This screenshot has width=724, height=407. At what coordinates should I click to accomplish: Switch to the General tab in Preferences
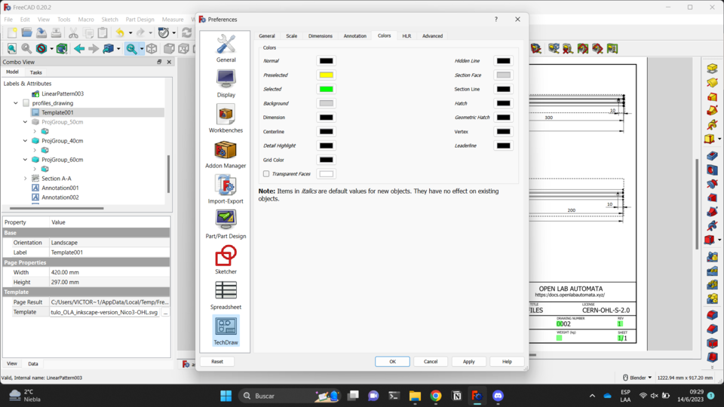[267, 36]
